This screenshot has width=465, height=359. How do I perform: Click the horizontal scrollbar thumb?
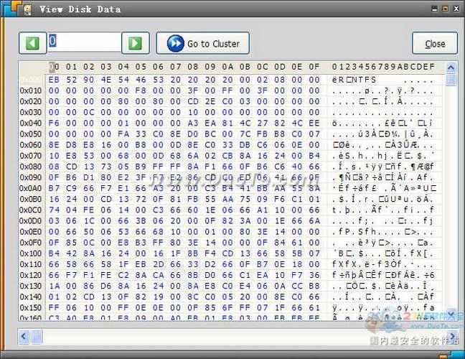(37, 337)
